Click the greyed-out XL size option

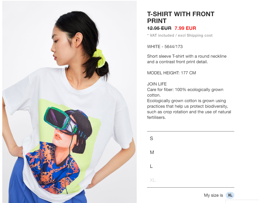(x=190, y=180)
